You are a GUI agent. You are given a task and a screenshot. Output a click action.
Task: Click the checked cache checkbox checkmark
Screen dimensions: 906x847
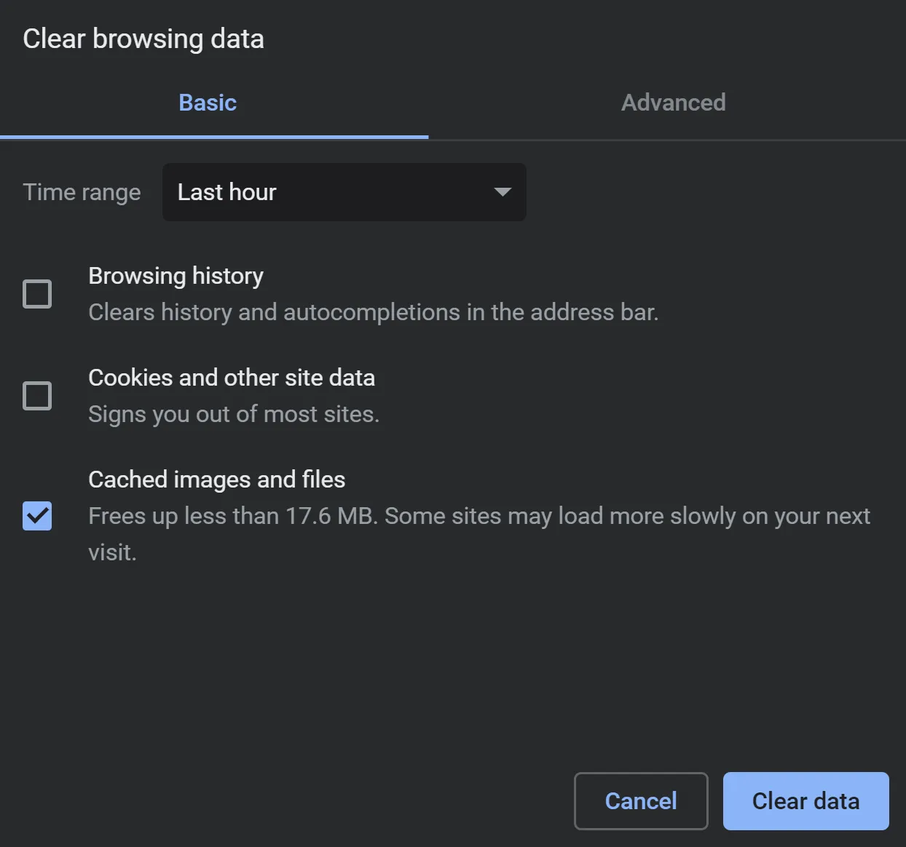[36, 516]
